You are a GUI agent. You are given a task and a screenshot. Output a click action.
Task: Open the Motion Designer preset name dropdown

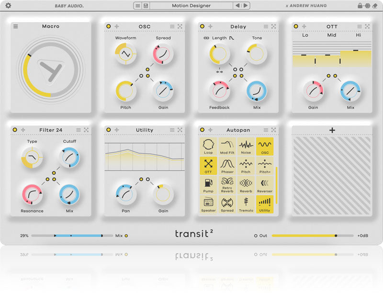point(191,6)
